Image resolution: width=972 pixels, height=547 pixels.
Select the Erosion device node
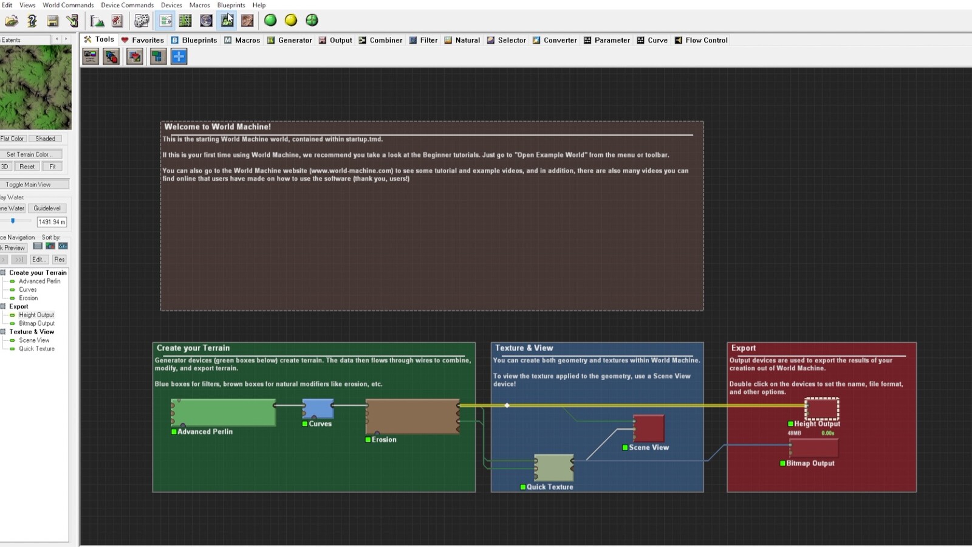tap(412, 416)
